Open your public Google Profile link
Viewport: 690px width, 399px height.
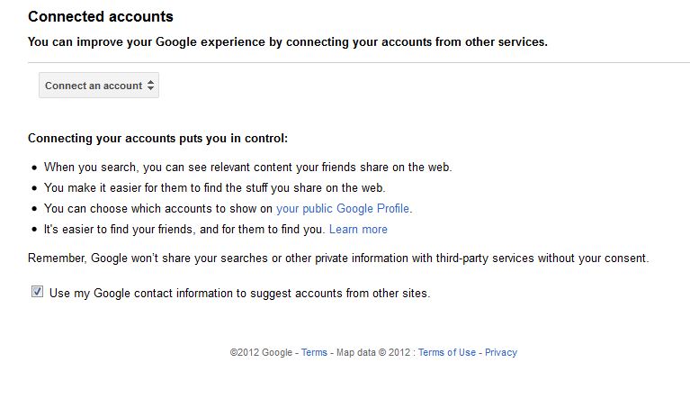point(344,209)
